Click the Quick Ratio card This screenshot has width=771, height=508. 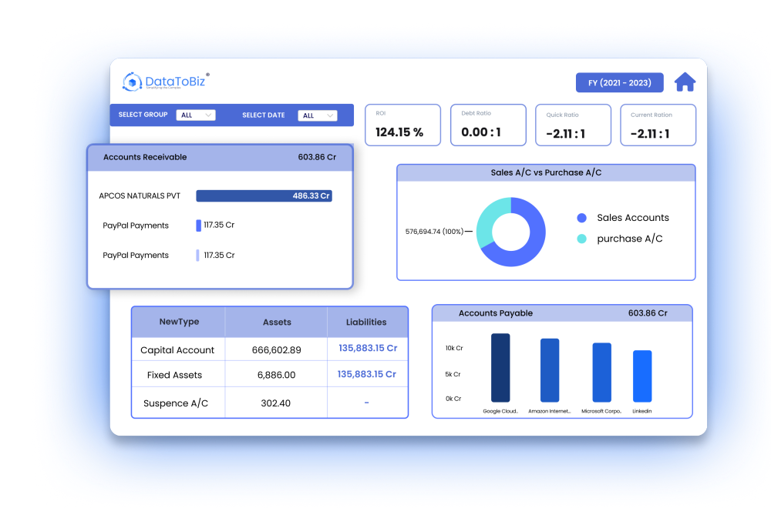click(x=572, y=125)
